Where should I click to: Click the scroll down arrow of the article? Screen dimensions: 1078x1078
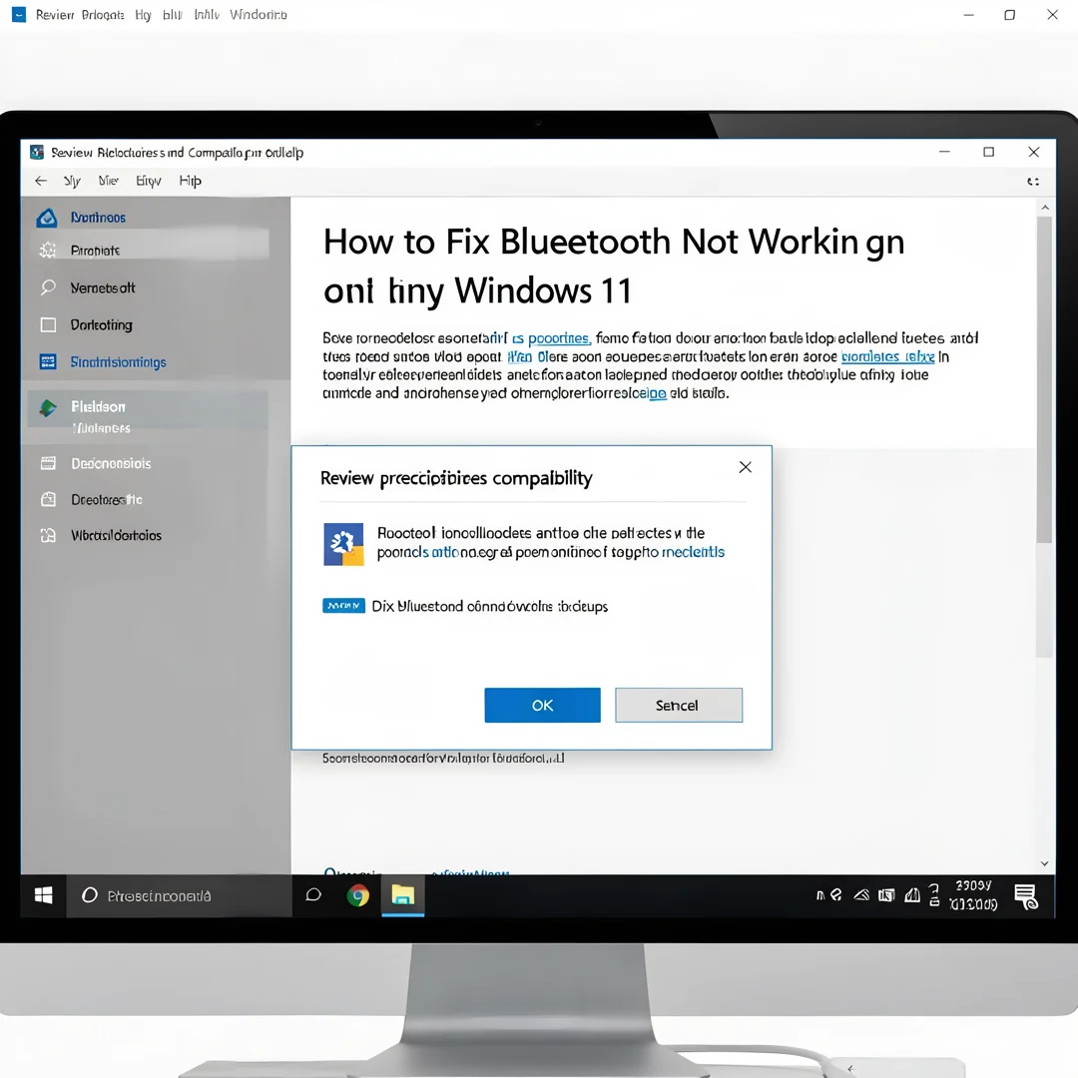pos(1045,863)
